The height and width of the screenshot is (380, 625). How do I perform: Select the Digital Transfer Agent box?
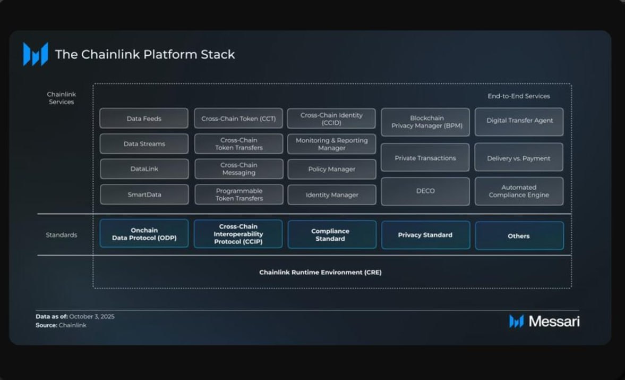[x=519, y=121]
